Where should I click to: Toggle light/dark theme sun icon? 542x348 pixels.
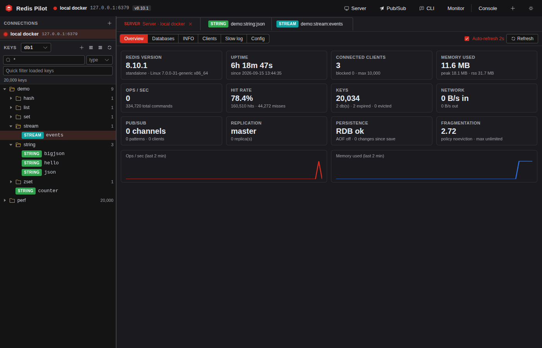pos(531,8)
